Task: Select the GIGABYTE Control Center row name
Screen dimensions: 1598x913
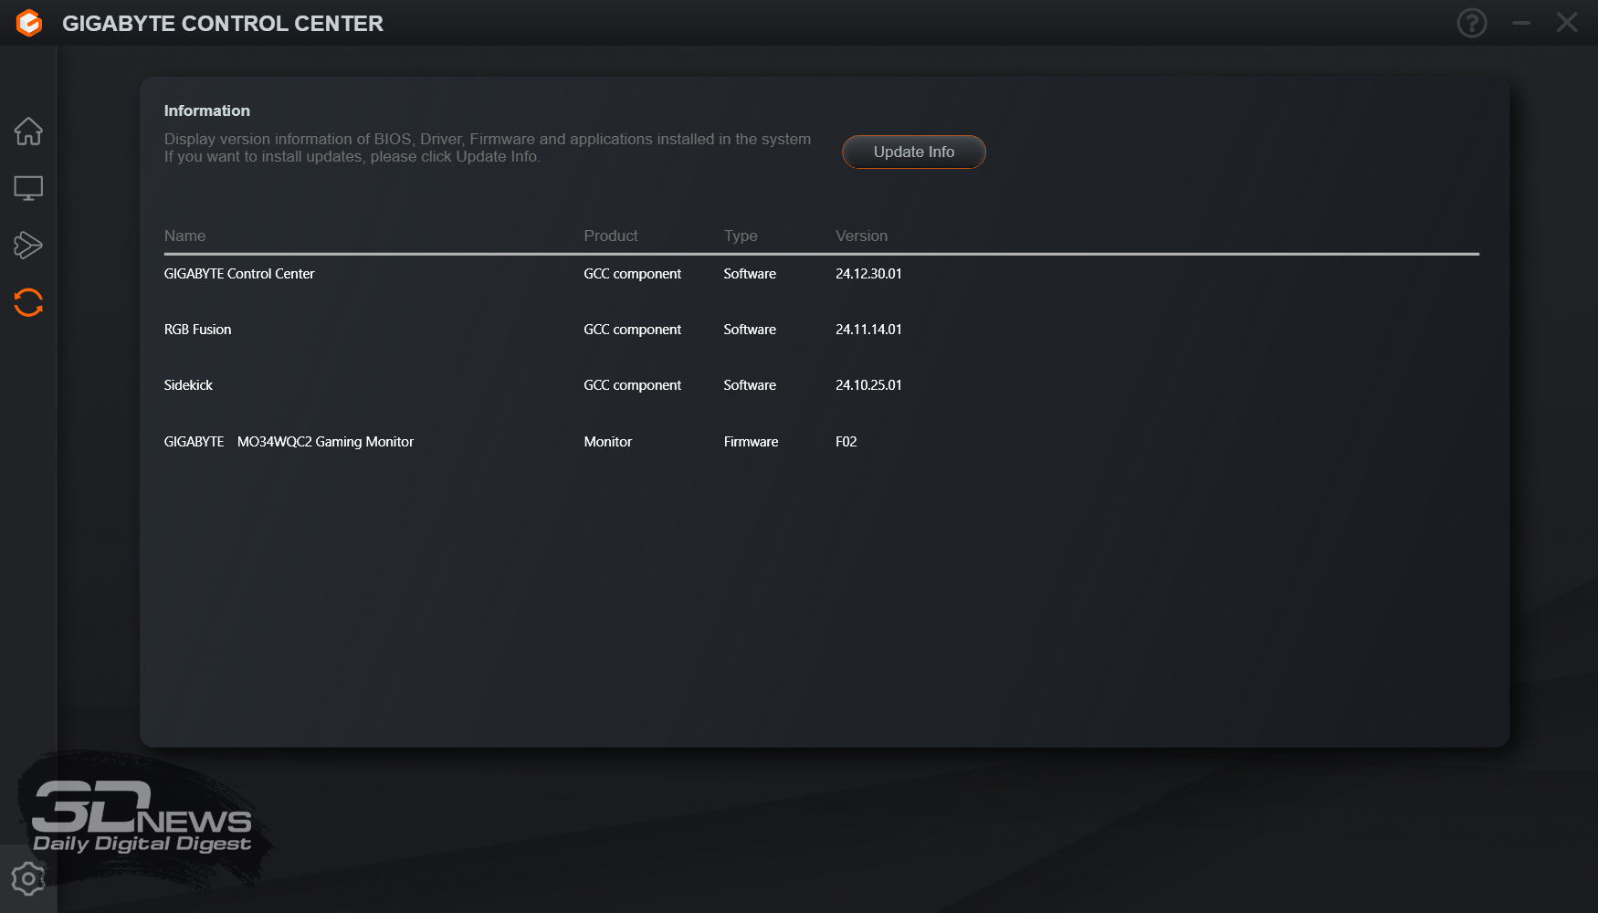Action: pyautogui.click(x=239, y=274)
